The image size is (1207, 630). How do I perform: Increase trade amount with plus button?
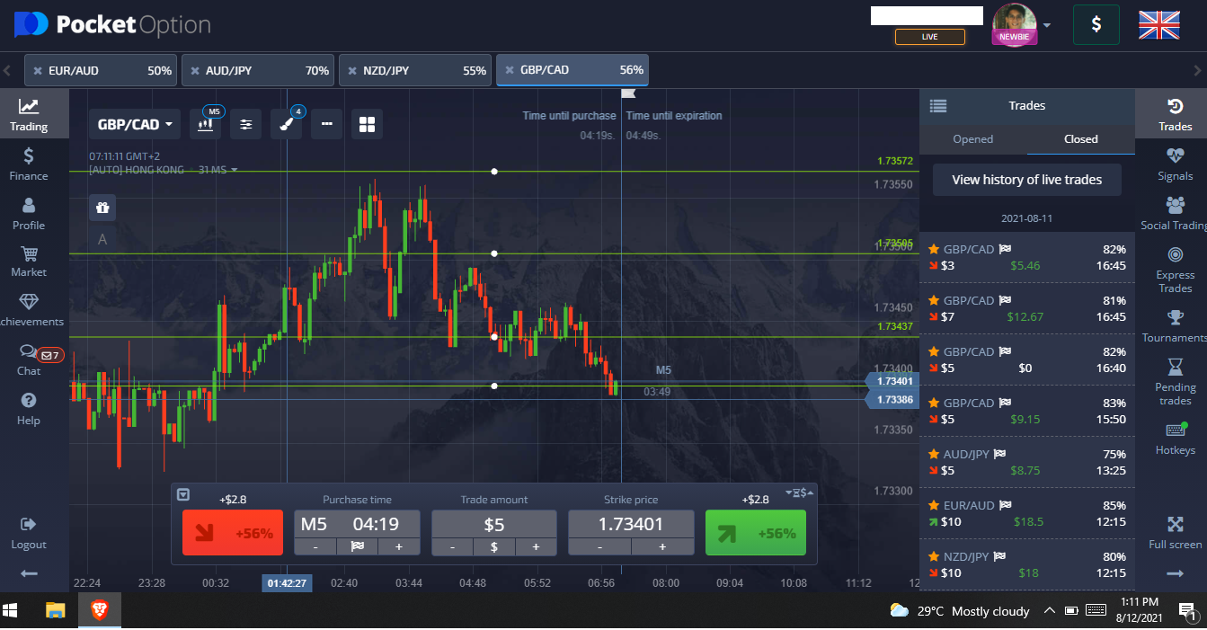click(536, 546)
